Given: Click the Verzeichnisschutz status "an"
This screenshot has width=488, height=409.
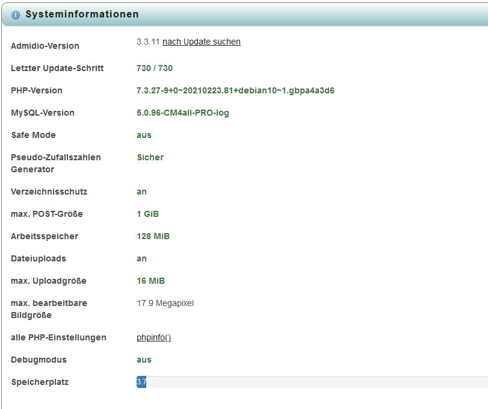Looking at the screenshot, I should coord(141,192).
